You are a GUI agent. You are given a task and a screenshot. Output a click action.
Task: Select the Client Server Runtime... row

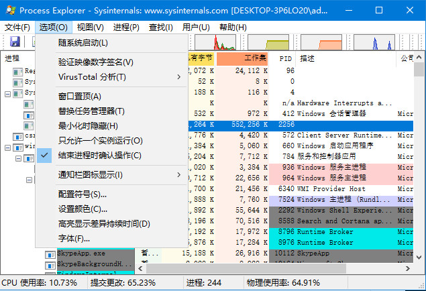(301, 135)
